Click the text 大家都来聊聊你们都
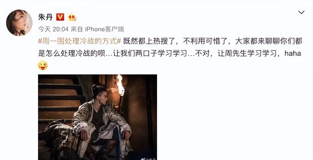 268,41
